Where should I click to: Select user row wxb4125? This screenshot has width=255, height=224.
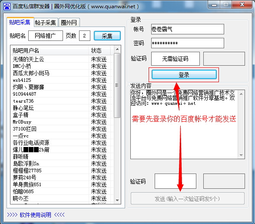click(x=62, y=80)
